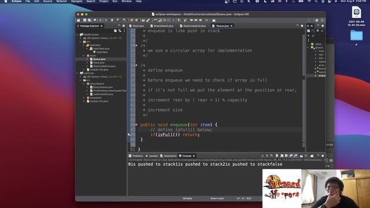The image size is (370, 208).
Task: Click the pause button in the rear window
Action: pyautogui.click(x=331, y=161)
